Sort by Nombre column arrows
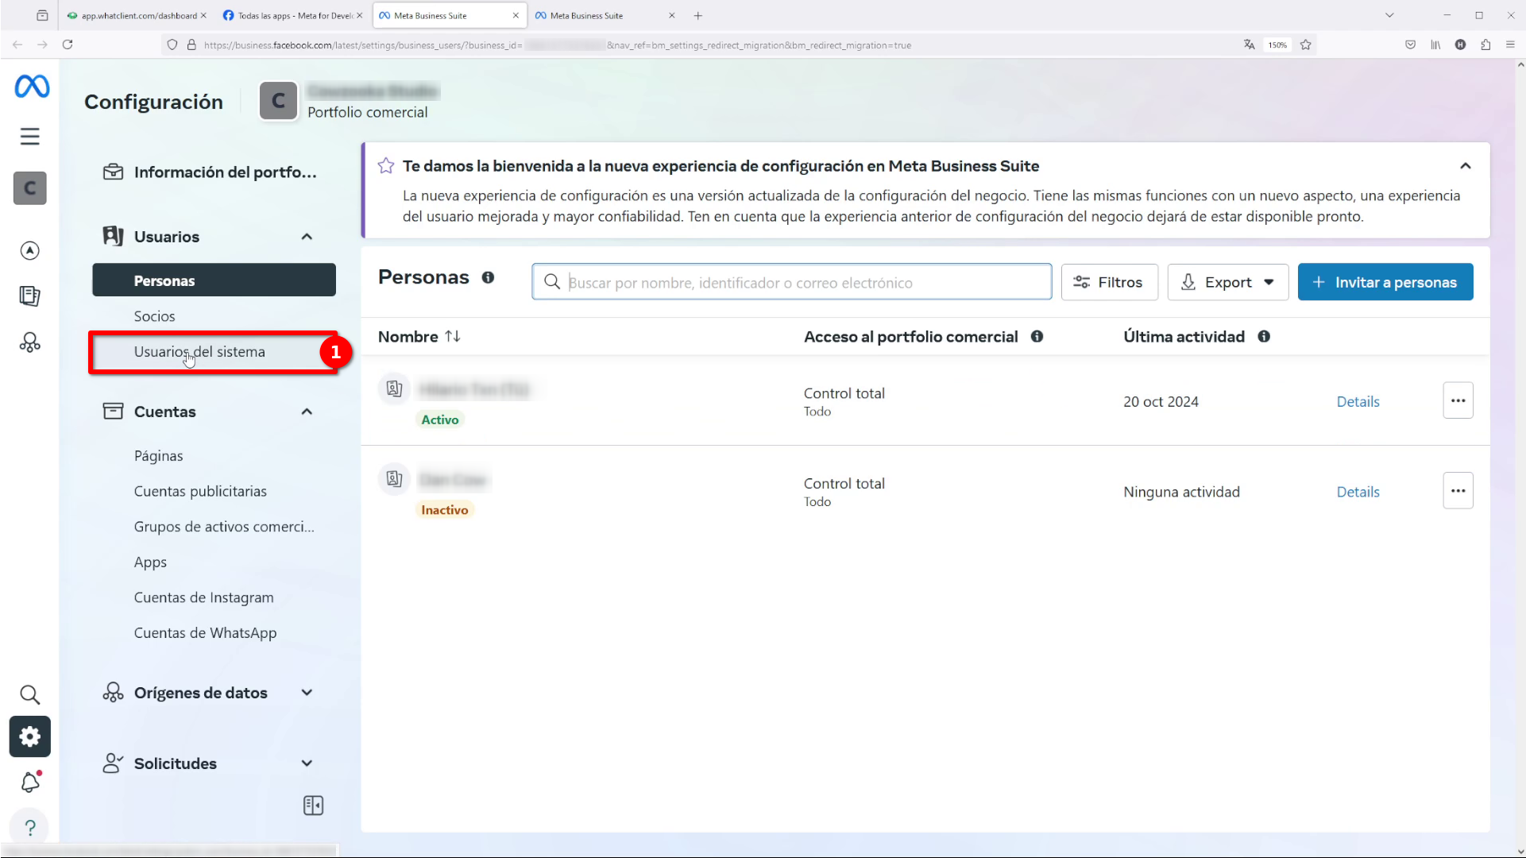 (453, 337)
